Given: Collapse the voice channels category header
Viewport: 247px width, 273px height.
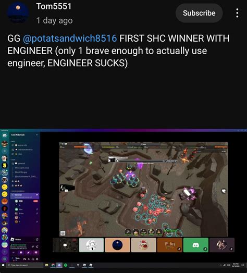Looking at the screenshot, I should pyautogui.click(x=18, y=191).
